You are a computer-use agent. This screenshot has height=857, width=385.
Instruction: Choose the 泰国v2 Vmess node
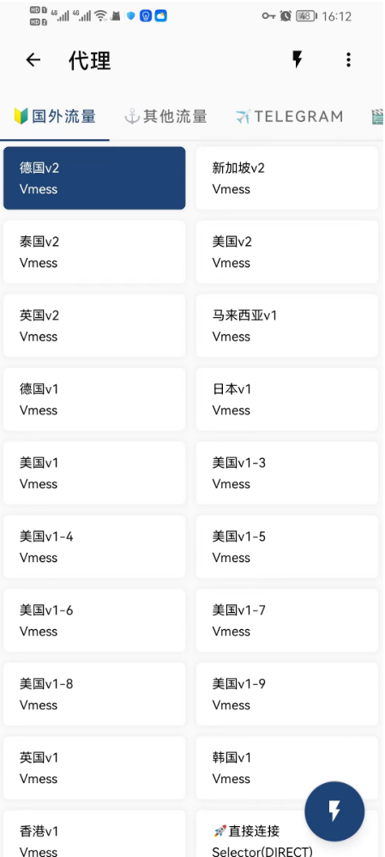pos(94,252)
